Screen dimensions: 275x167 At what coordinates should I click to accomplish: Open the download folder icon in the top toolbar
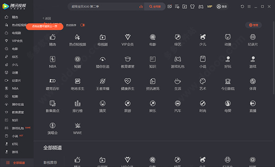tap(185, 6)
